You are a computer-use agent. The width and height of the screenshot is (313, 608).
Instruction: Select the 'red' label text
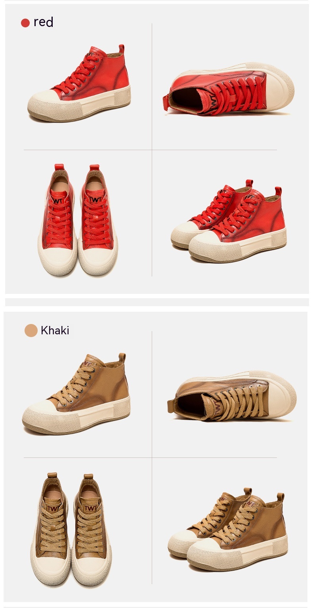pyautogui.click(x=44, y=22)
